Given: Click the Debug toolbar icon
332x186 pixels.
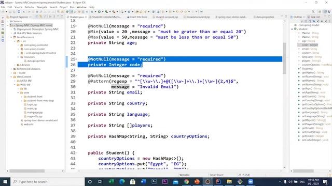Looking at the screenshot, I should coord(92,12).
